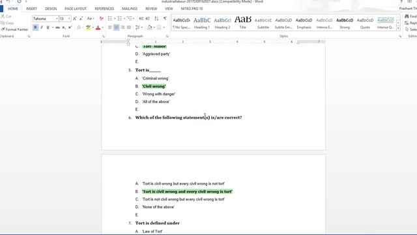Align text to the left
Image resolution: width=417 pixels, height=235 pixels.
coord(110,27)
